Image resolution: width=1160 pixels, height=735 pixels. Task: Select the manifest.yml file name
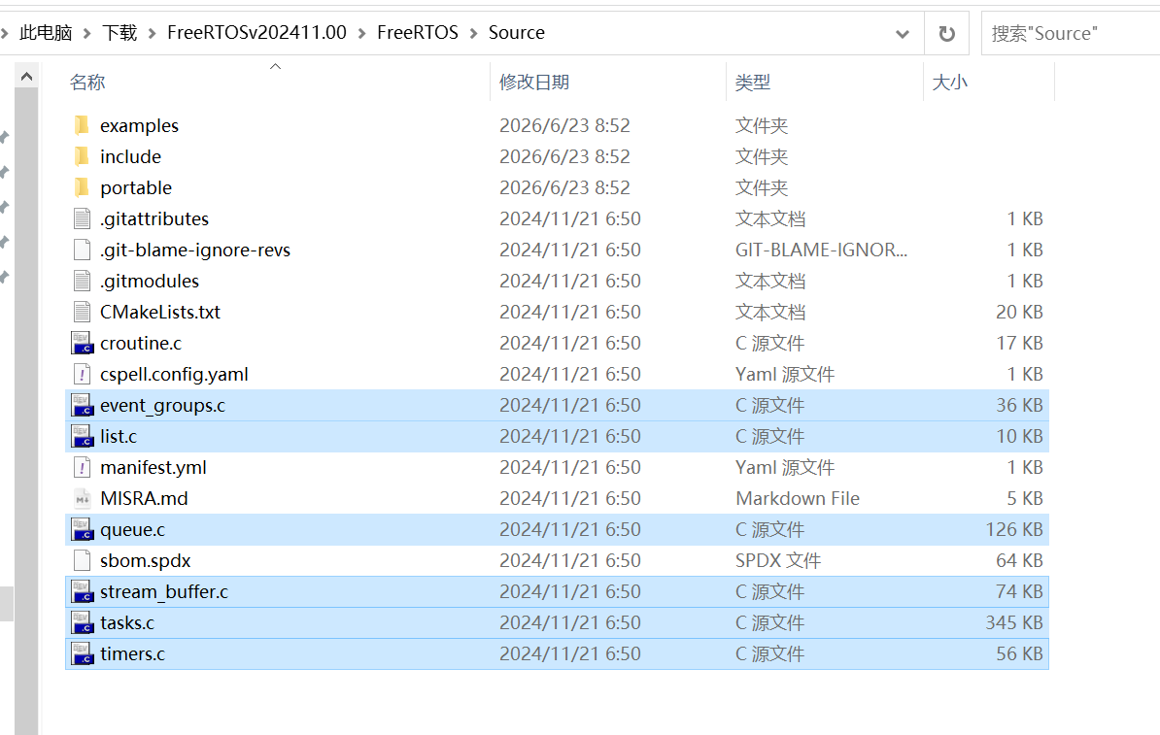[x=154, y=467]
